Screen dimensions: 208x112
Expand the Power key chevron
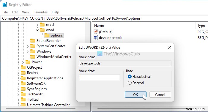pyautogui.click(x=23, y=62)
